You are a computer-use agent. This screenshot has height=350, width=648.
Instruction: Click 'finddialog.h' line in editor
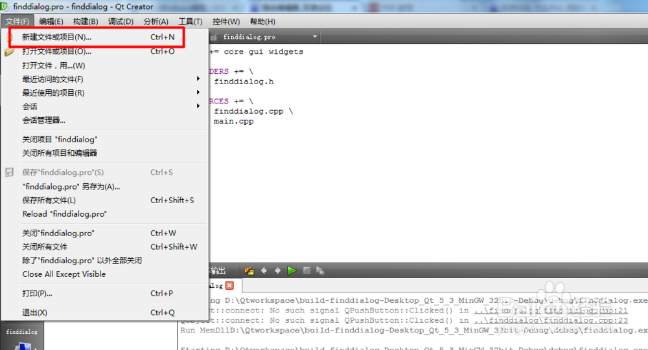244,82
